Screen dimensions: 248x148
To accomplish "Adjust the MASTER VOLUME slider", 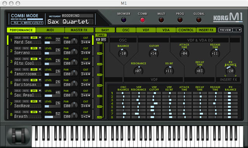I will [35, 19].
